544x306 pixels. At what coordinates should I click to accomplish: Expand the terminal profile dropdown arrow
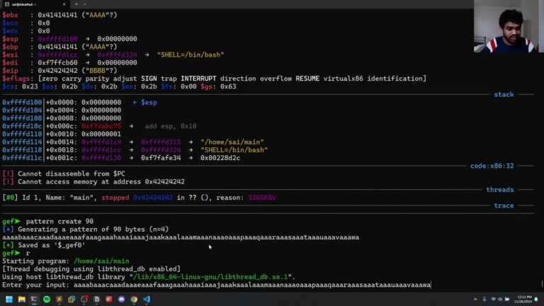pos(86,4)
